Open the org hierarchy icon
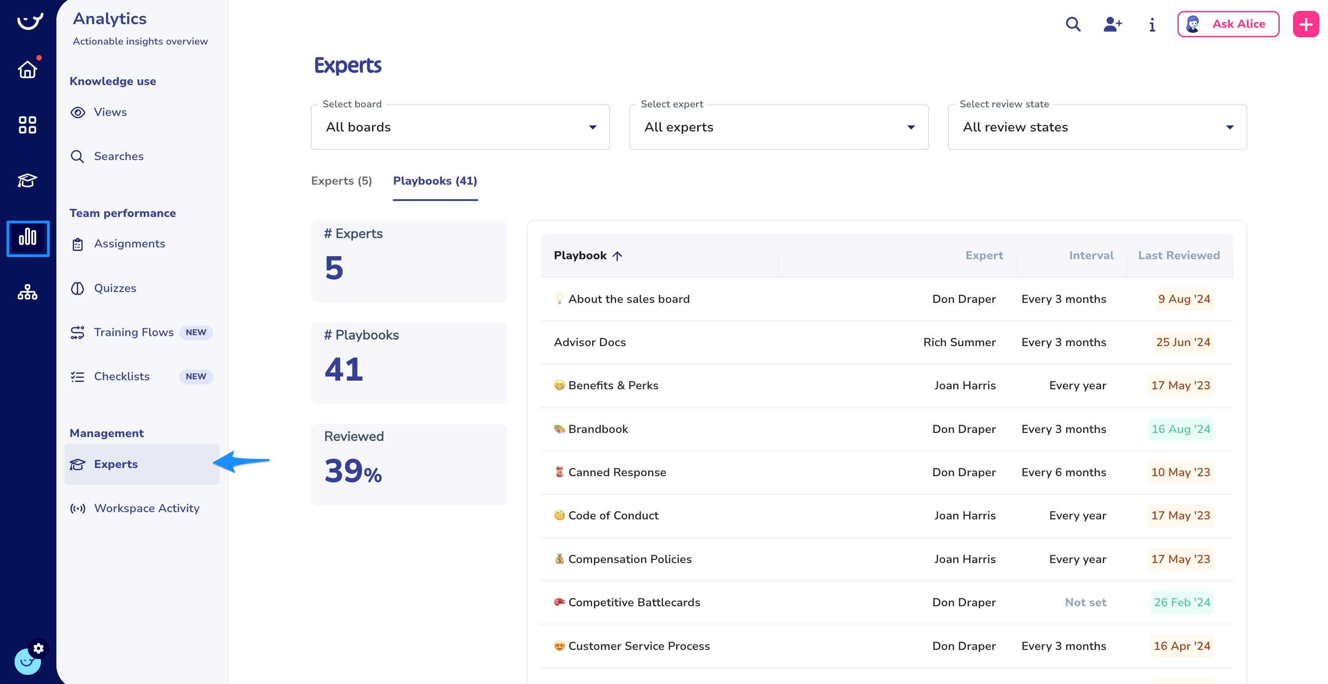The image size is (1328, 684). (27, 292)
